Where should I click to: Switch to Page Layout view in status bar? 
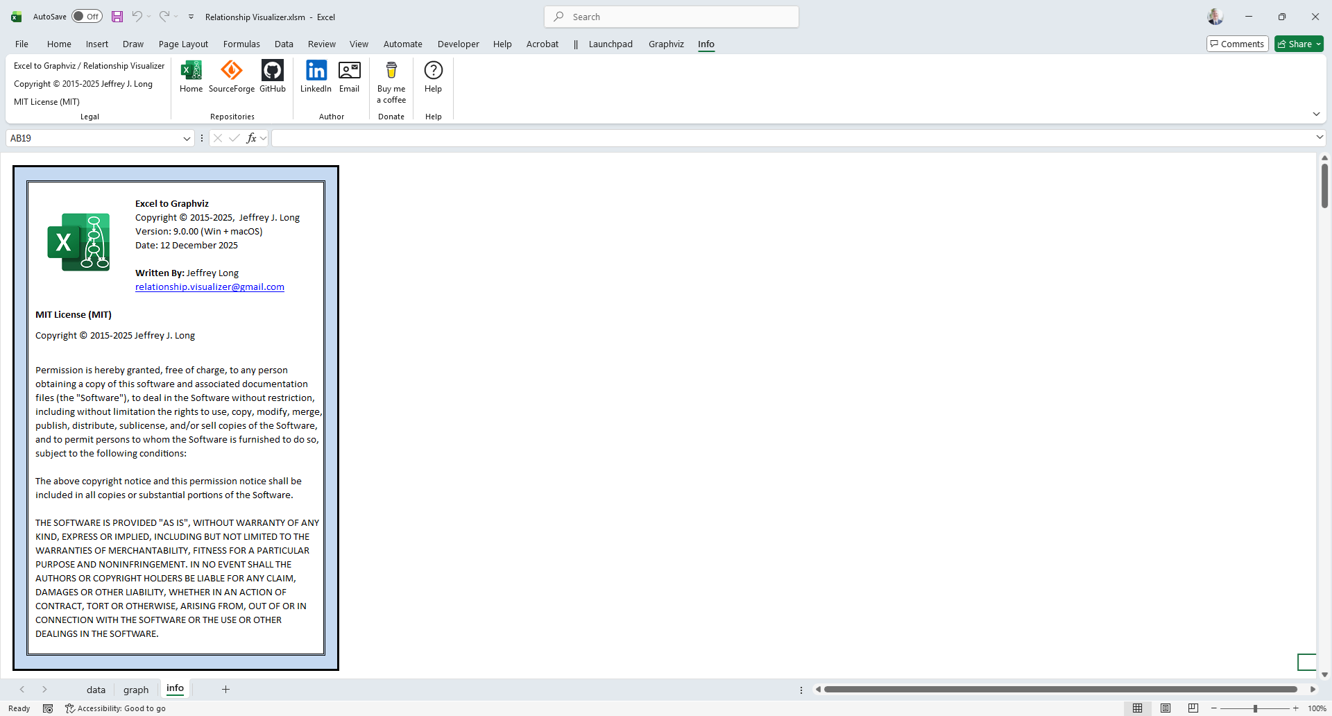pyautogui.click(x=1165, y=708)
